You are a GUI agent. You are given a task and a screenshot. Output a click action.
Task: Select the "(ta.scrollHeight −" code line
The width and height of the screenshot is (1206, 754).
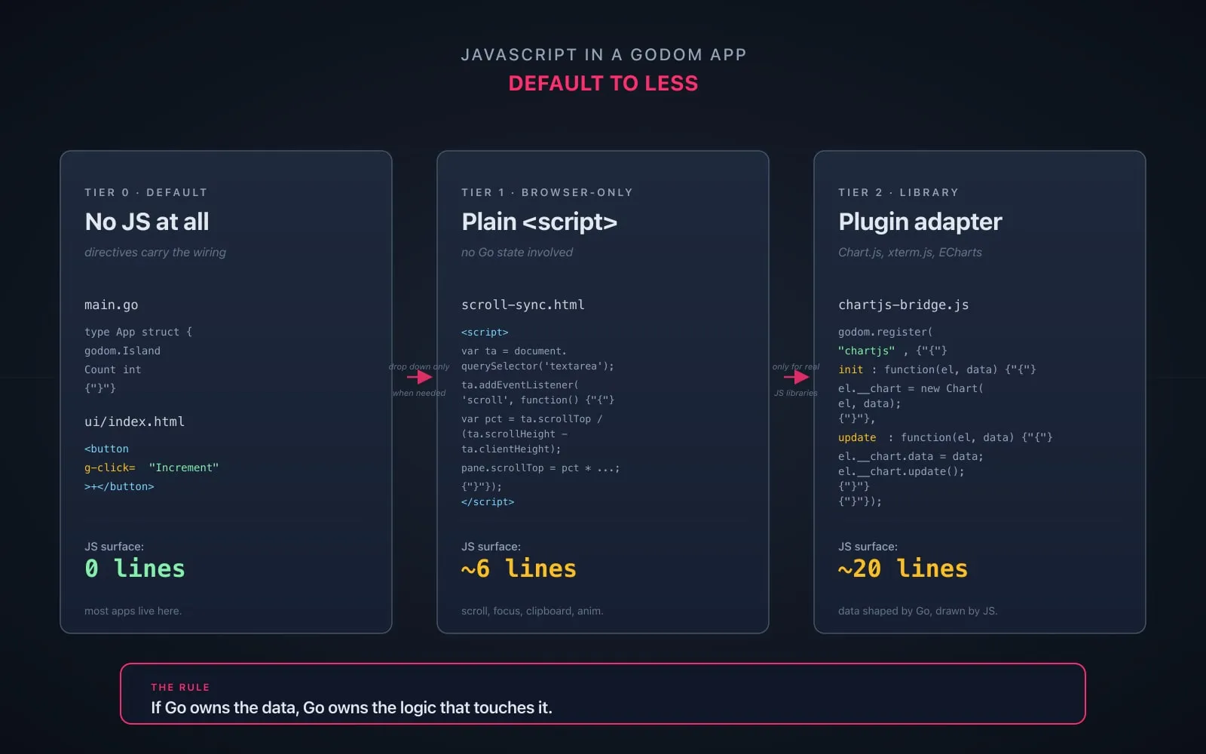pos(514,434)
